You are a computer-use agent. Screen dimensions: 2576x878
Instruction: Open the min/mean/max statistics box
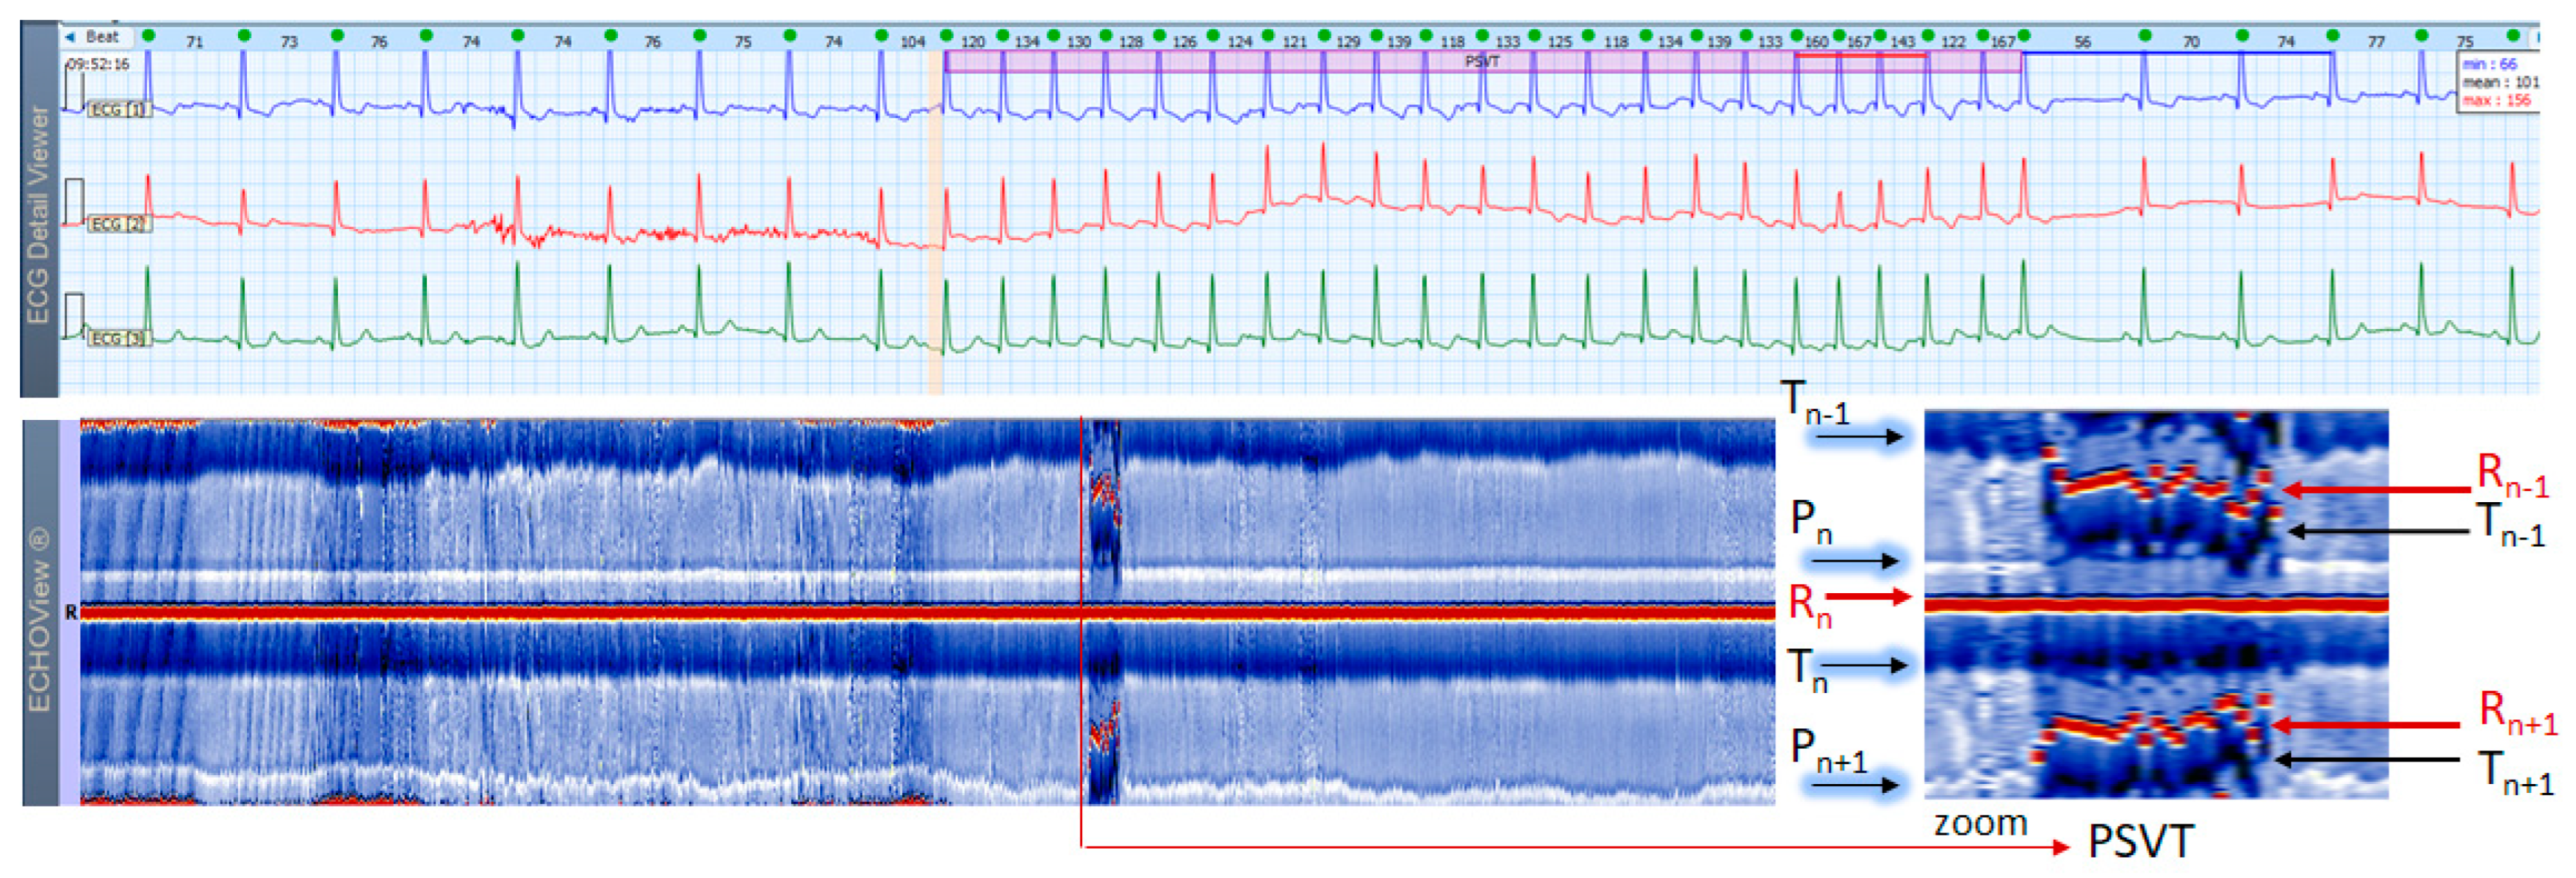coord(2497,83)
